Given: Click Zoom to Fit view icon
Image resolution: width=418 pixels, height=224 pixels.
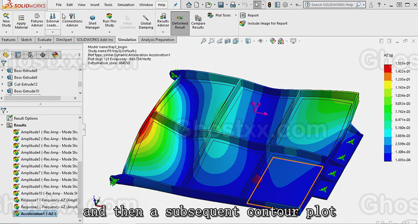Looking at the screenshot, I should coord(203,41).
